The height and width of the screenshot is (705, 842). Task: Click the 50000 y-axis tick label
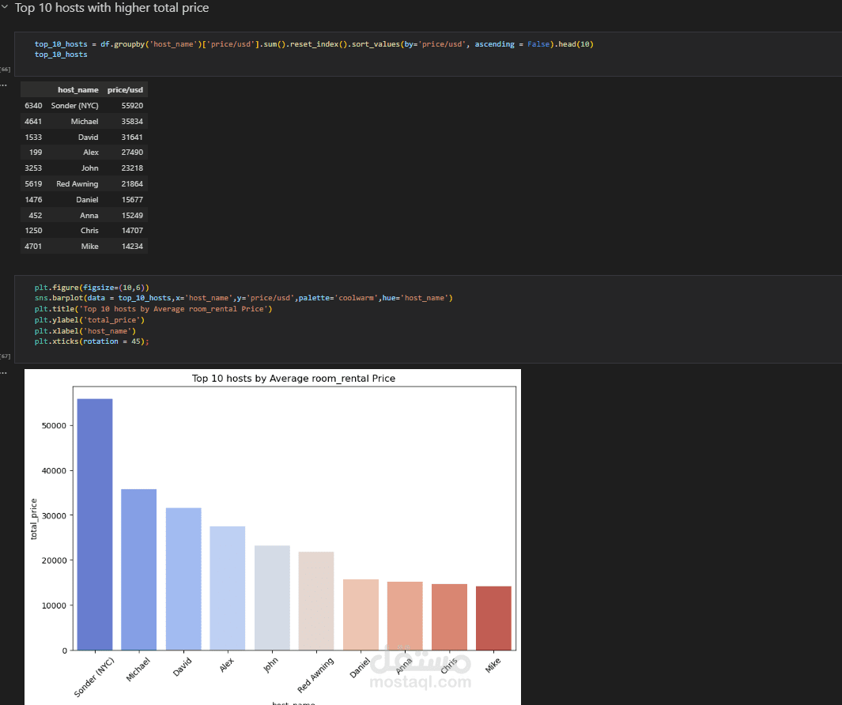tap(55, 426)
